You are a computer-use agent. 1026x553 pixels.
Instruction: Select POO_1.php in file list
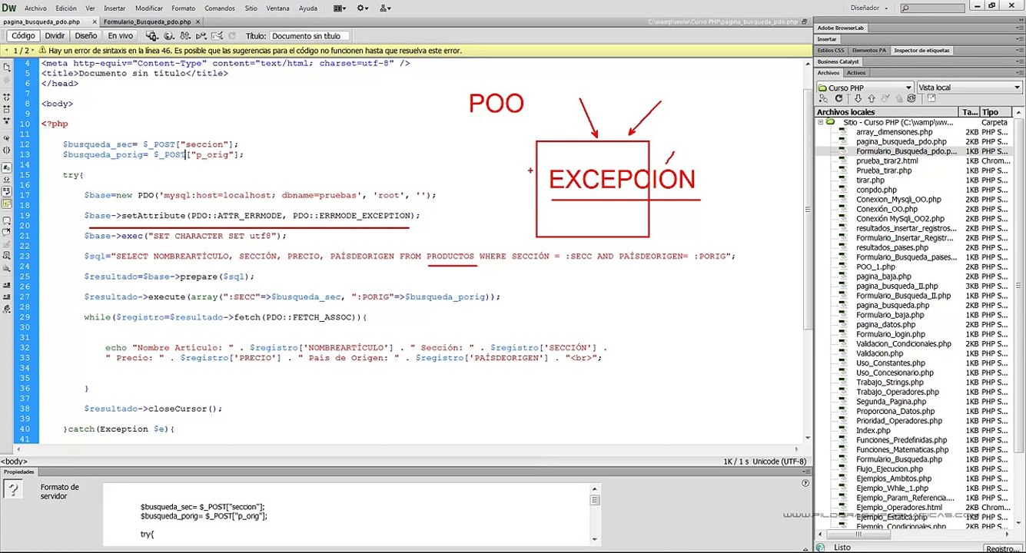pyautogui.click(x=875, y=267)
